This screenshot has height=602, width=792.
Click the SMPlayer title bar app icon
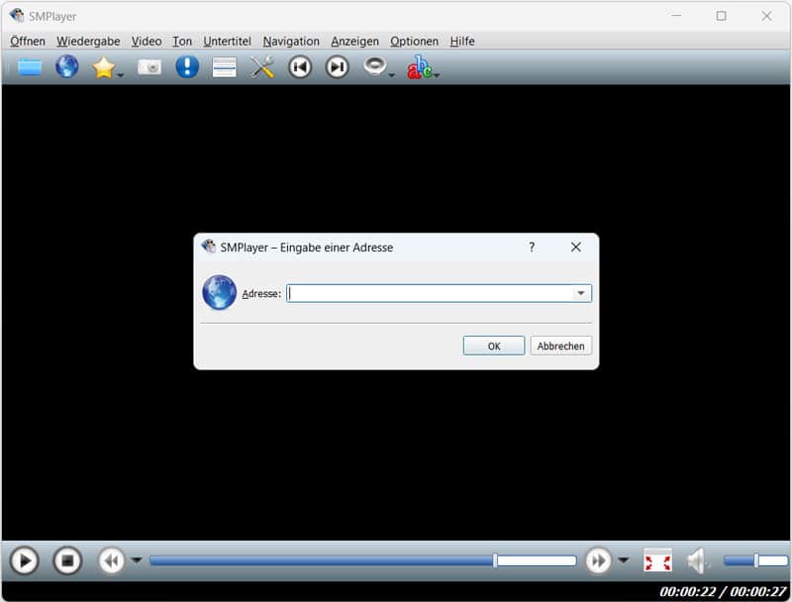coord(17,16)
